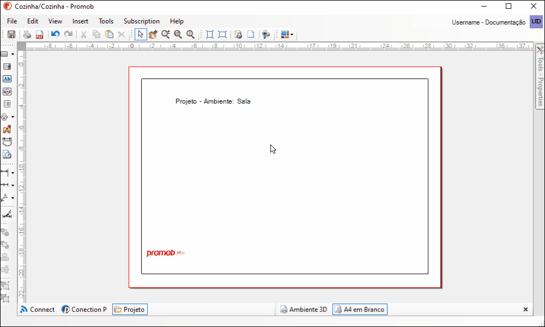Image resolution: width=545 pixels, height=327 pixels.
Task: Select the chained dimension tool
Action: click(5, 185)
